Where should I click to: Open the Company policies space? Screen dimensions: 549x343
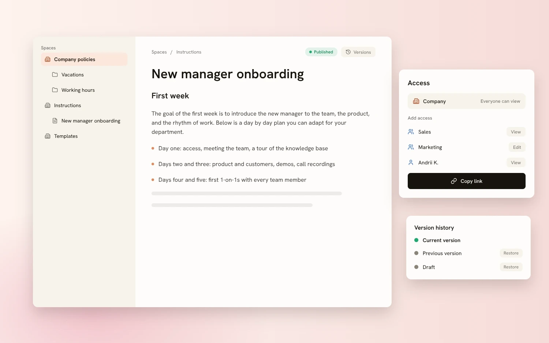coord(84,59)
